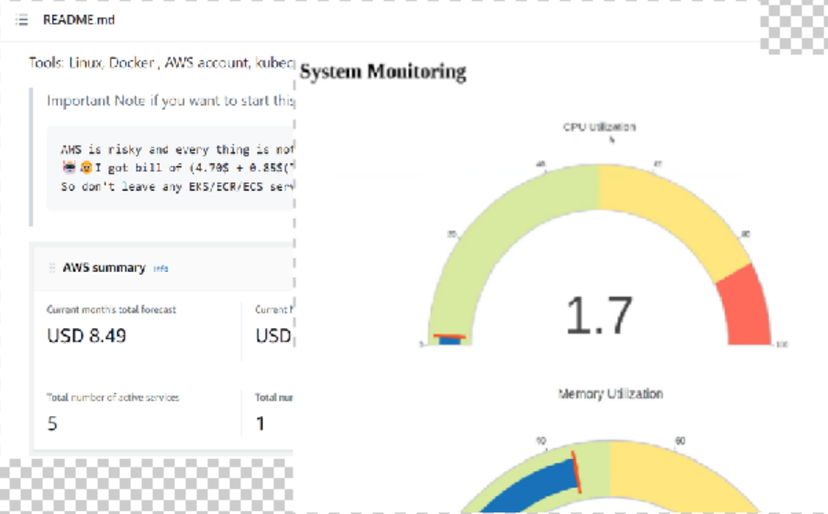This screenshot has width=828, height=514.
Task: Click the blue CPU gauge value bar
Action: (449, 341)
